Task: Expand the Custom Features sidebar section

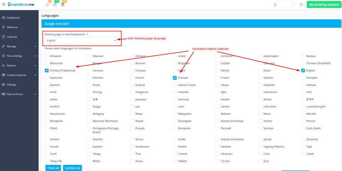Action: tap(19, 75)
